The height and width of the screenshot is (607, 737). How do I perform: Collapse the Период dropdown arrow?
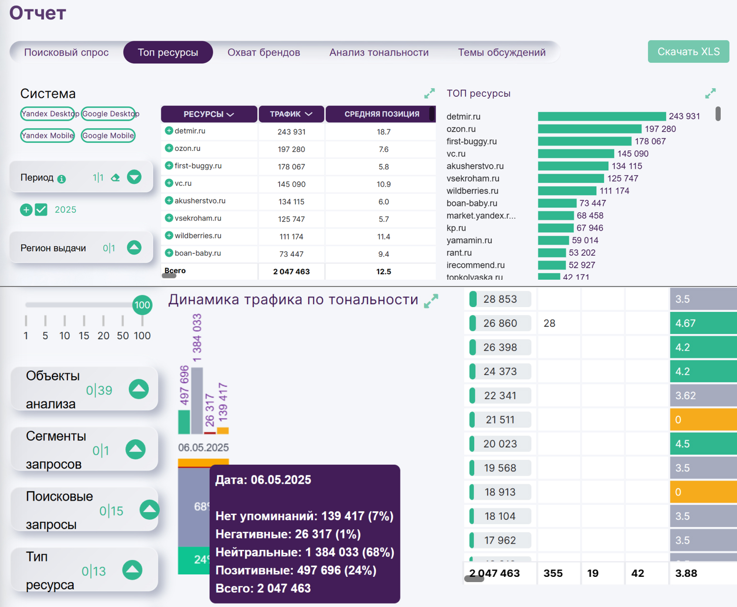click(134, 177)
